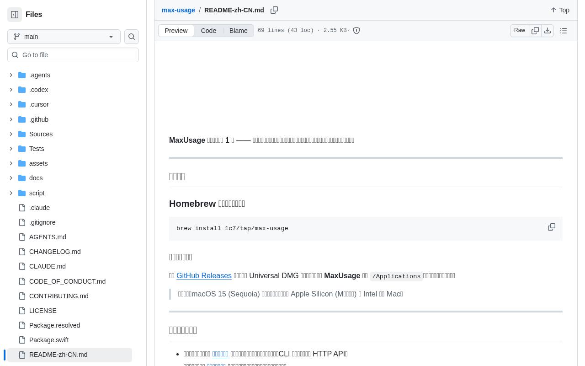This screenshot has height=366, width=585.
Task: Switch to the Preview tab
Action: point(176,31)
